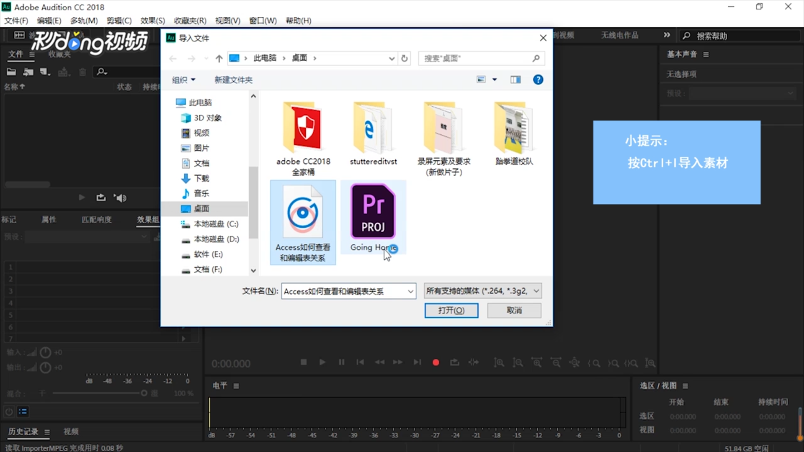
Task: Click the Rewind transport button
Action: tap(379, 362)
